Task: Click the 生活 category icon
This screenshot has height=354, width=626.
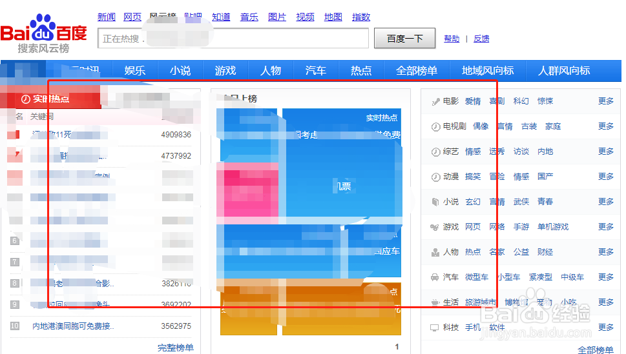Action: pyautogui.click(x=435, y=302)
